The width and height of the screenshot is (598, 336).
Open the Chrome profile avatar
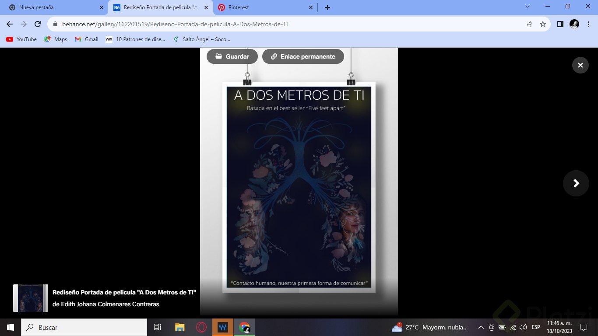tap(574, 24)
